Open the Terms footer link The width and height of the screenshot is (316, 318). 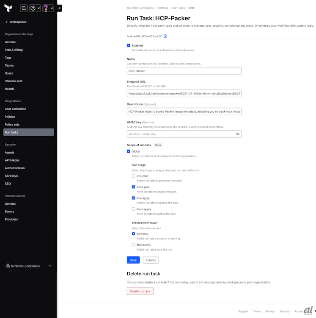pyautogui.click(x=257, y=311)
